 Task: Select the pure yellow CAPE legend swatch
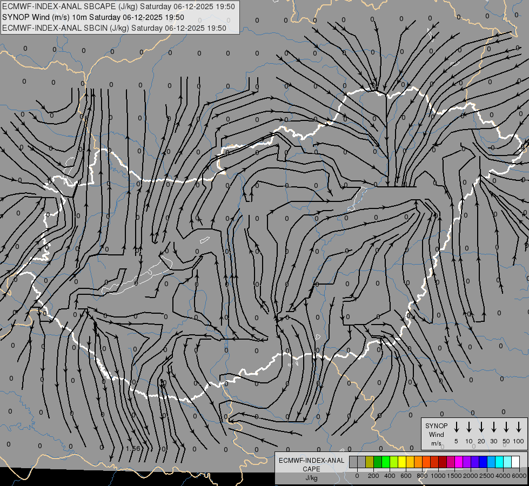click(x=402, y=462)
